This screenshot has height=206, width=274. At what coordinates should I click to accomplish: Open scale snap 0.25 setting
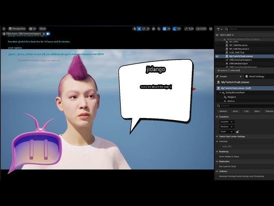tap(189, 29)
